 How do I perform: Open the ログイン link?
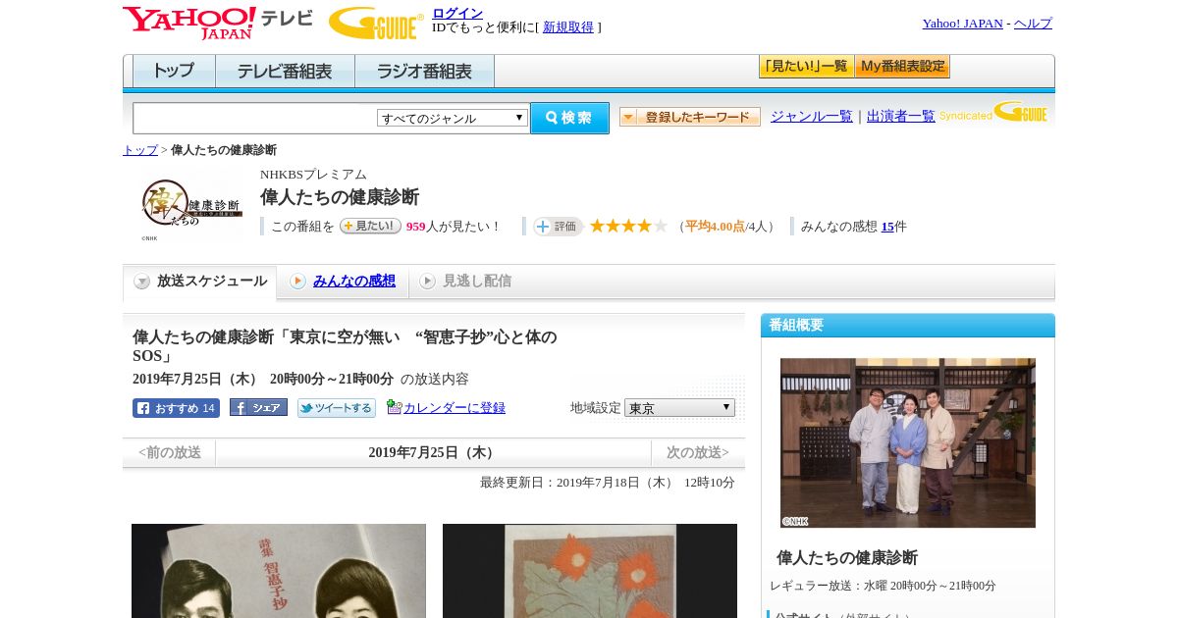(x=457, y=13)
